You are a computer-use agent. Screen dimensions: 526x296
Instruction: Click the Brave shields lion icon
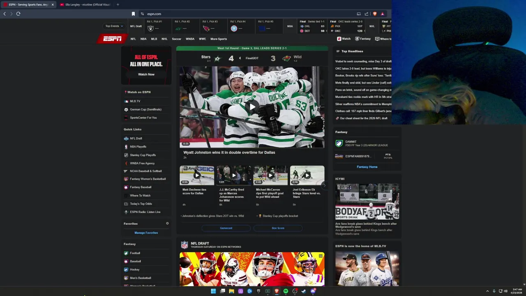[x=374, y=14]
